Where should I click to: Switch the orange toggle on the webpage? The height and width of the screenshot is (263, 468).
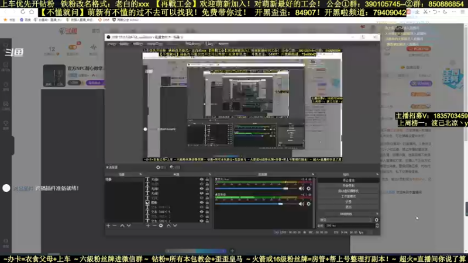[73, 47]
